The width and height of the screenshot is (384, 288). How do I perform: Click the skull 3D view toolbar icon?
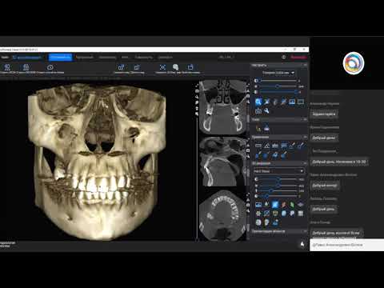175,67
